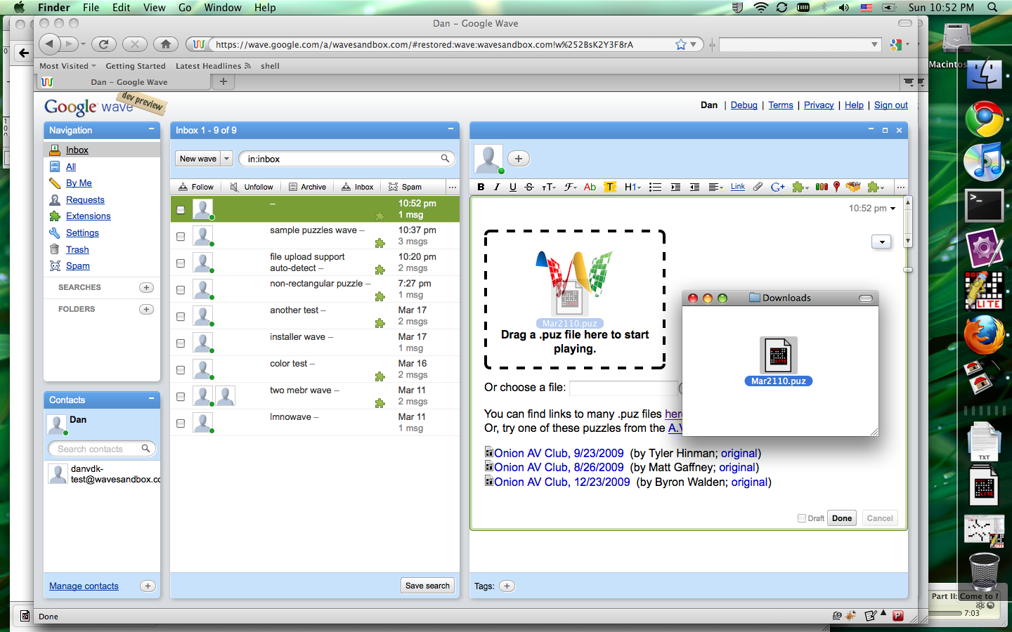Viewport: 1012px width, 632px height.
Task: Click the Latest Headlines bookmark
Action: click(x=212, y=66)
